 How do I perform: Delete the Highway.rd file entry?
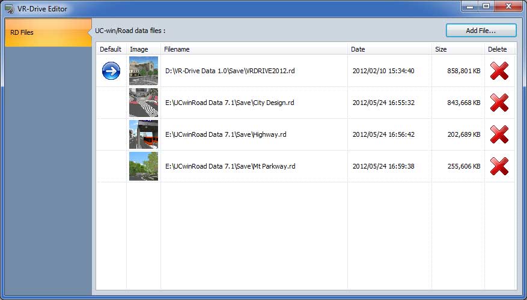pyautogui.click(x=499, y=134)
